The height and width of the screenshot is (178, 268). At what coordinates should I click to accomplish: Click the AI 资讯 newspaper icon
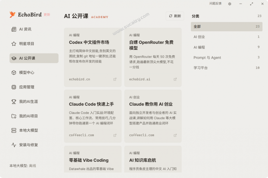point(14,29)
